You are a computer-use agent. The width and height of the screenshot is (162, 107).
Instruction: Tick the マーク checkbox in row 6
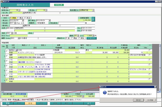tap(150, 74)
